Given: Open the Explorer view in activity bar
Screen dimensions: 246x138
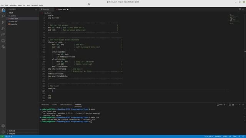Looking at the screenshot, I should click(x=3, y=10).
